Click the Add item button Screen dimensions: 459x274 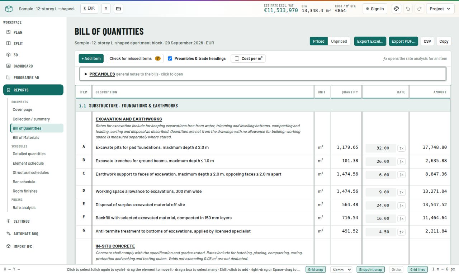(91, 58)
